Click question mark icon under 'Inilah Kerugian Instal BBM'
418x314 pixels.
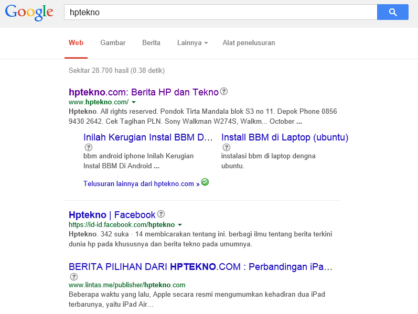click(89, 147)
